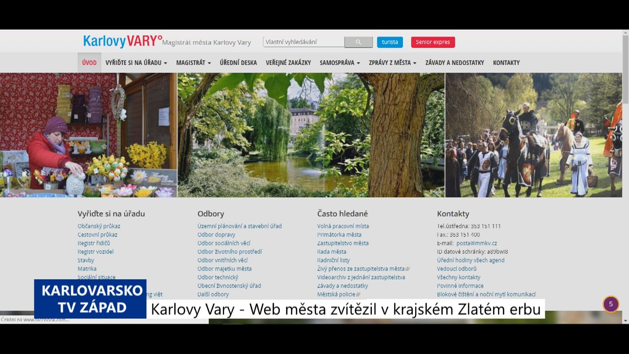
Task: Open the Úřední deska menu item
Action: click(x=238, y=63)
